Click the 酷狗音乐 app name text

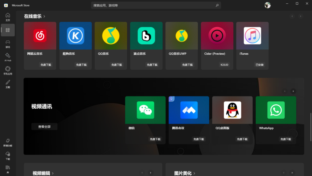click(69, 54)
